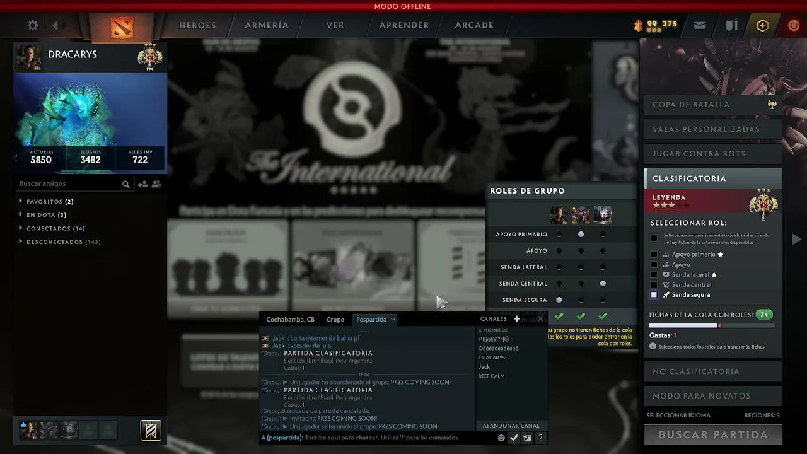Screen dimensions: 807x454
Task: Open the Dota Plus gold hexagon icon
Action: [763, 26]
